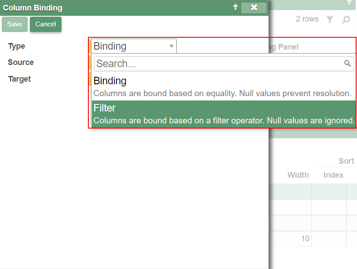Click the Source field label
357x269 pixels.
point(21,62)
